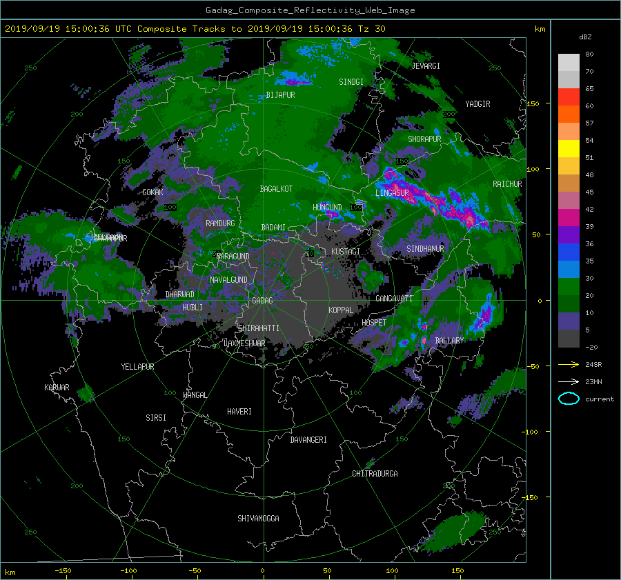Image resolution: width=621 pixels, height=580 pixels.
Task: Click the yellow 24SR arrow legend icon
Action: click(569, 364)
